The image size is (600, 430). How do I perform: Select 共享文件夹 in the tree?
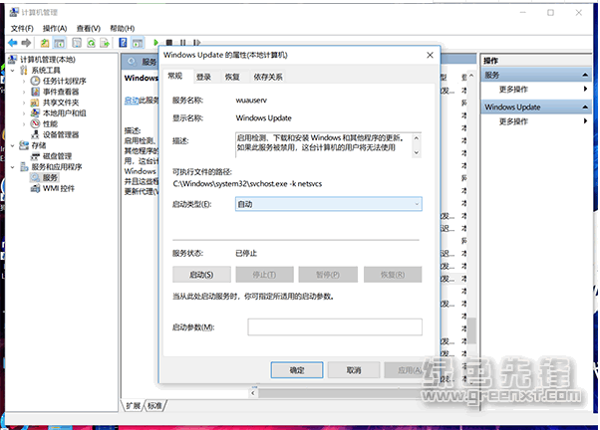pyautogui.click(x=61, y=103)
